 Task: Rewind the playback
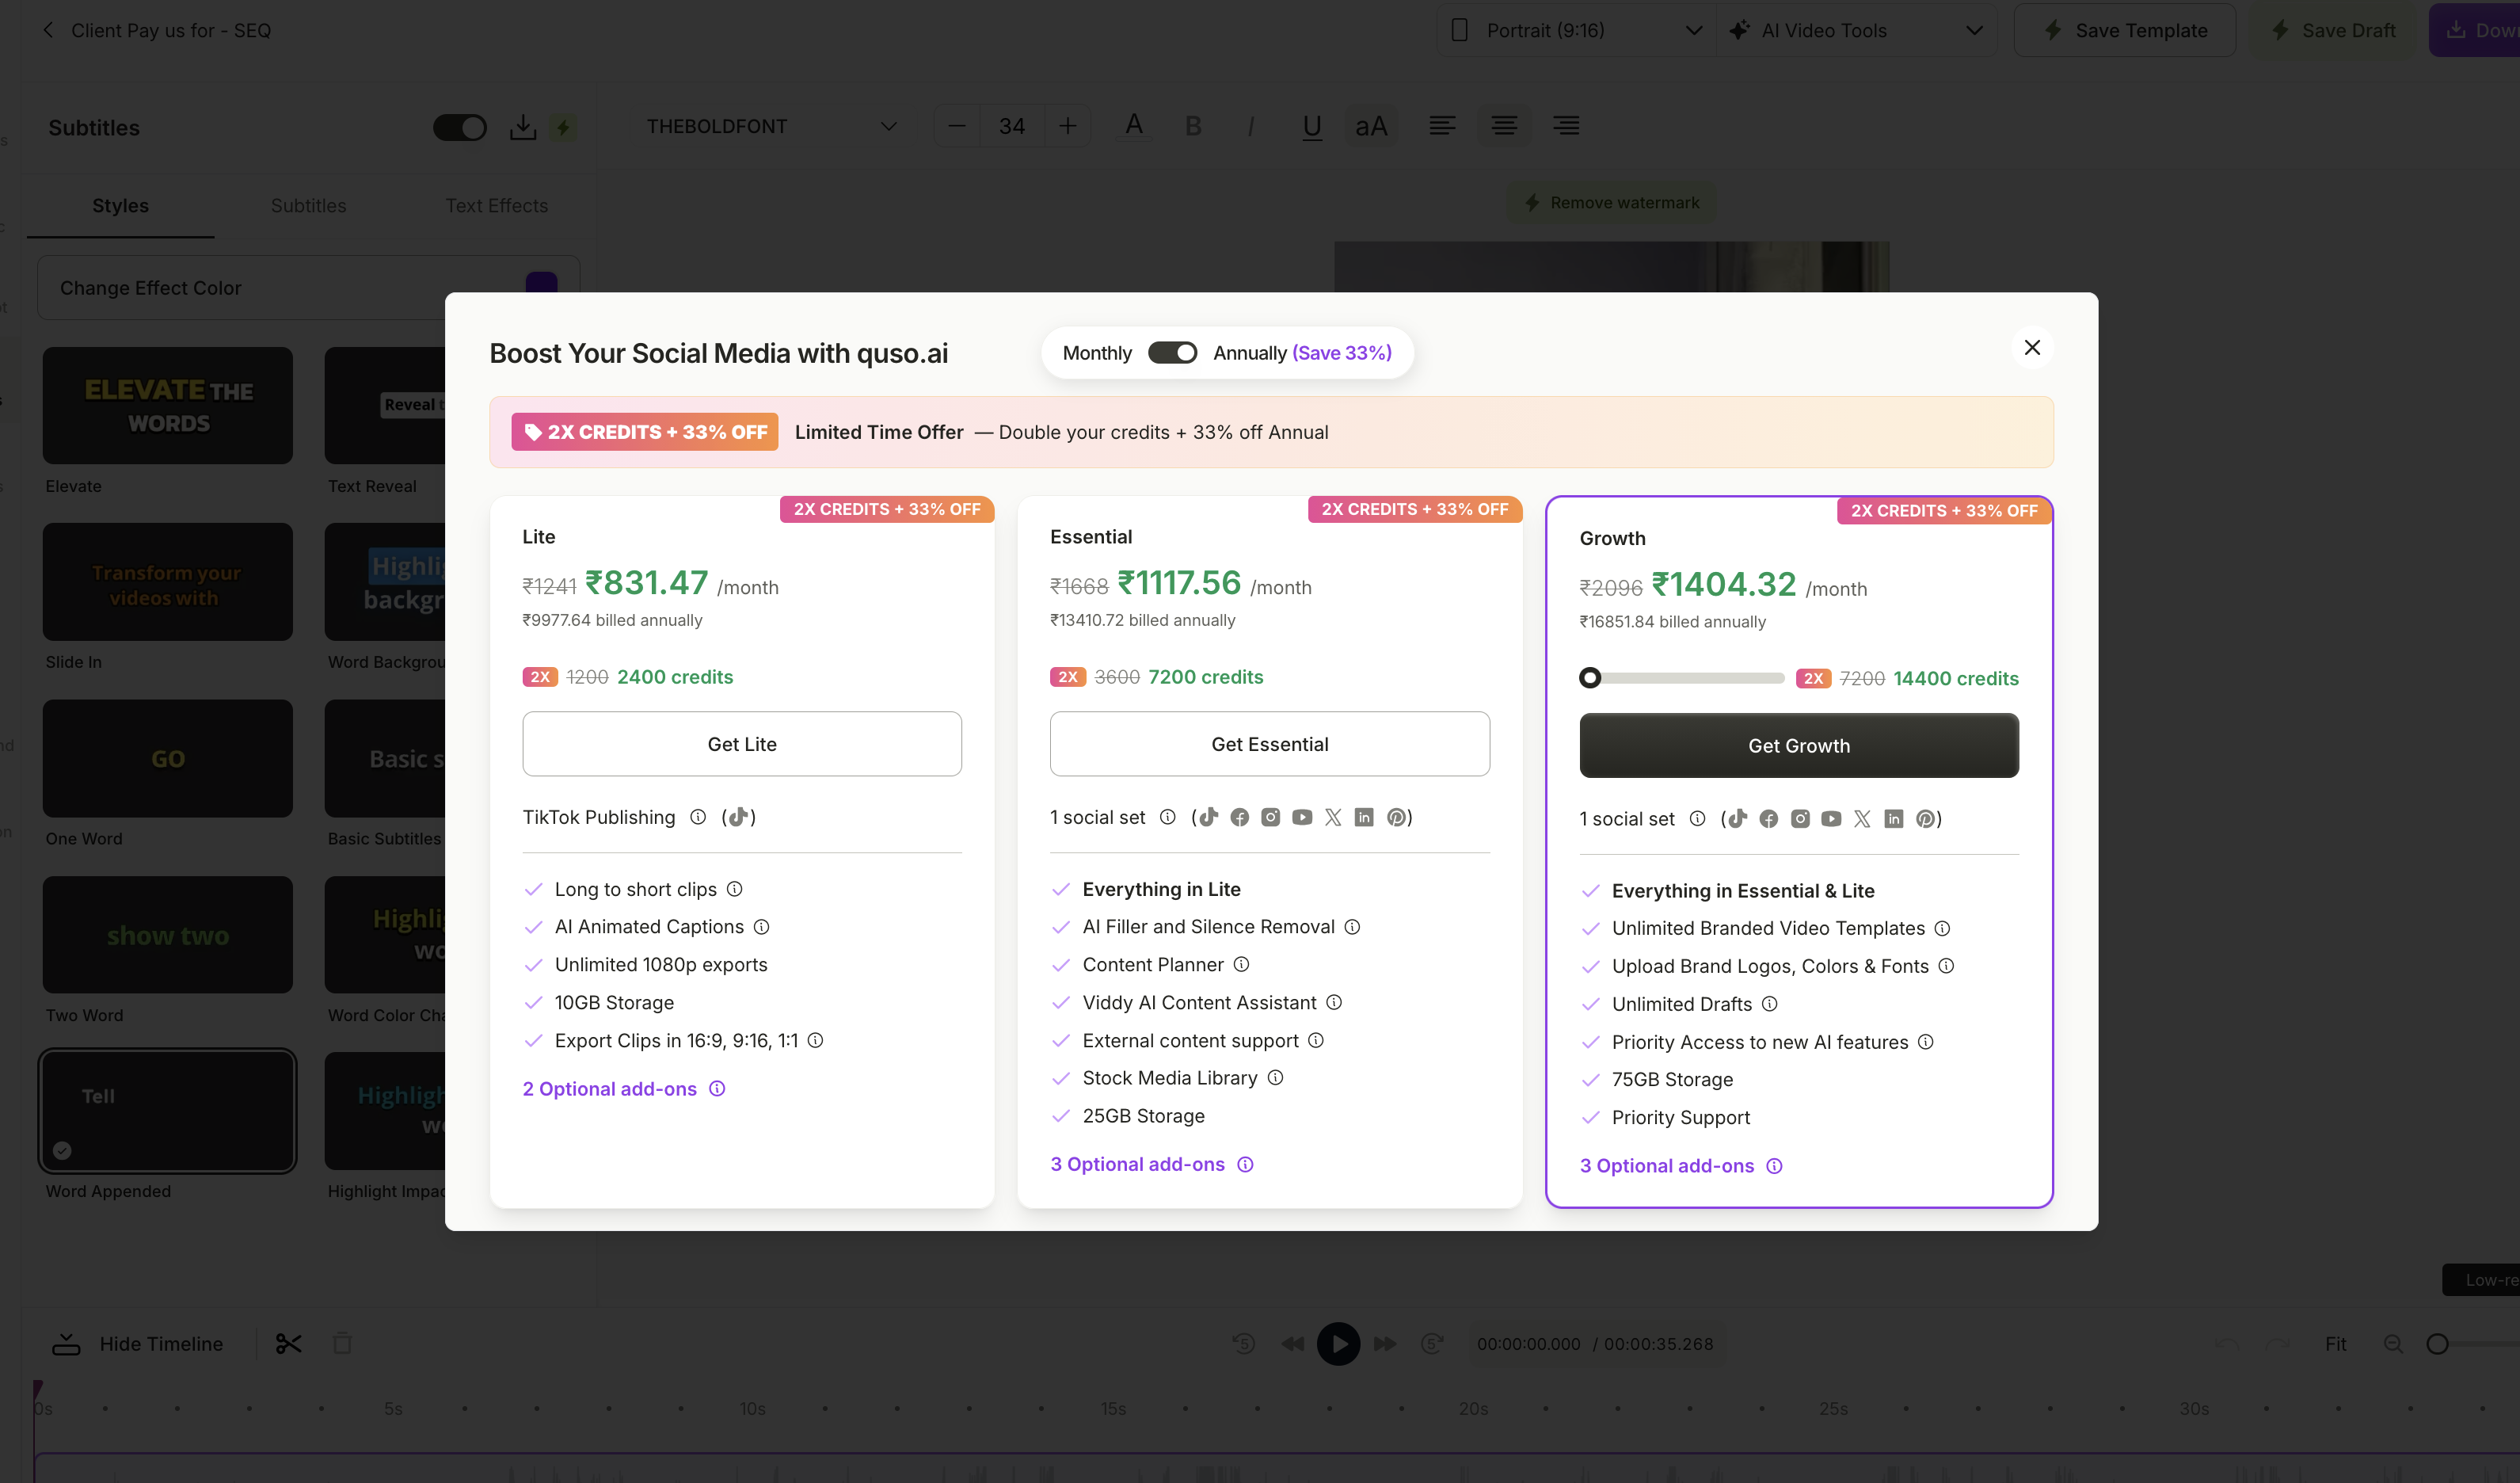pos(1293,1343)
